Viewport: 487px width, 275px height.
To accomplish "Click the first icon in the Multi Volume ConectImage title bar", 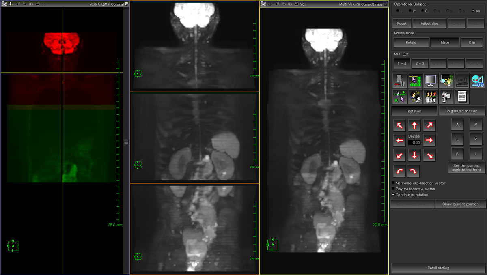I will pos(263,4).
